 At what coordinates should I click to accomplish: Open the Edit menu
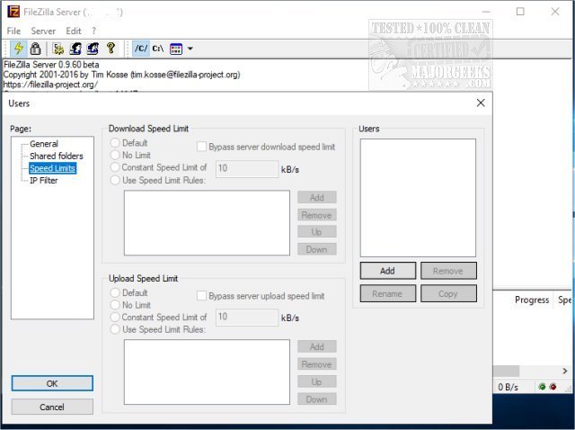(74, 31)
